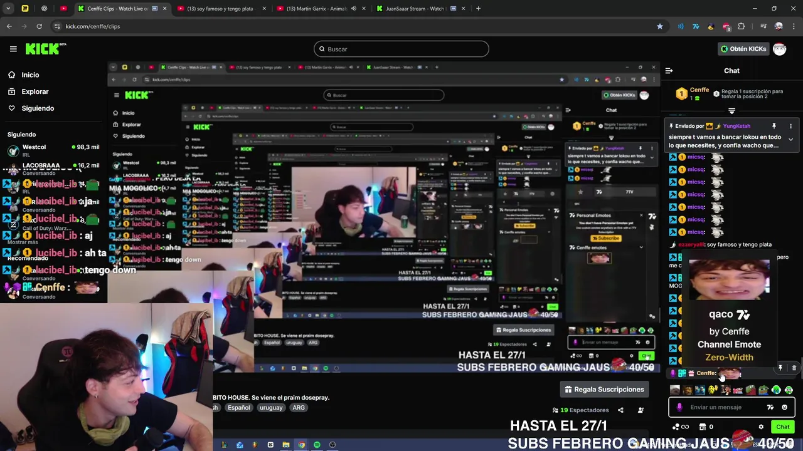Insert the first quick emote in the emote row

point(675,390)
